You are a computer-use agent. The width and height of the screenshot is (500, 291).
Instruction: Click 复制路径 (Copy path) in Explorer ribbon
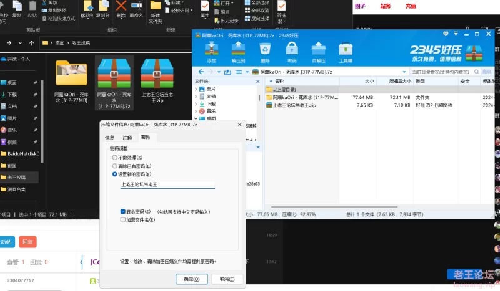click(54, 11)
